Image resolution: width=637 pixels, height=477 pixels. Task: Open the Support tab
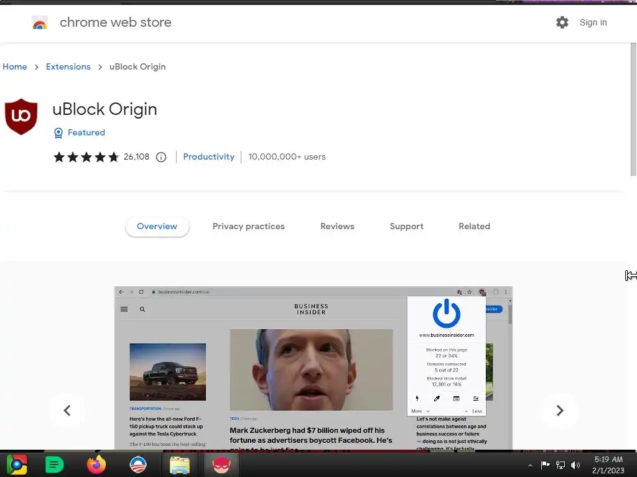[407, 226]
